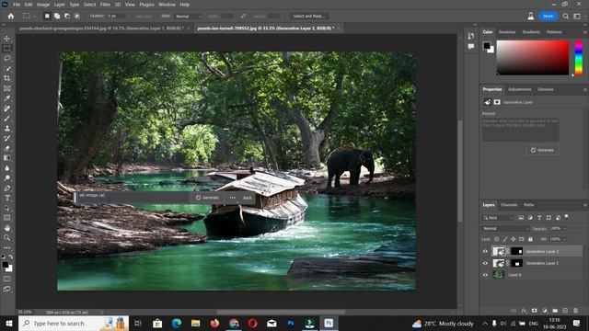Open the Fill value dropdown arrow
The image size is (589, 331).
coord(564,239)
